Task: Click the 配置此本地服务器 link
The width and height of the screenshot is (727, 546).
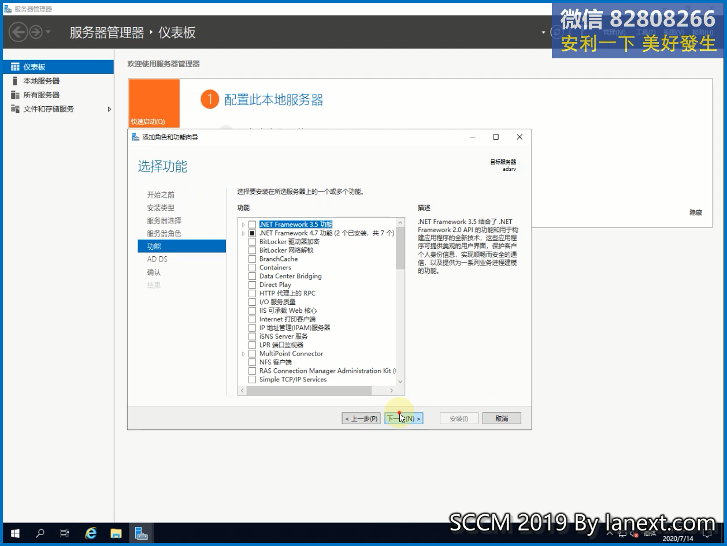Action: pyautogui.click(x=274, y=100)
